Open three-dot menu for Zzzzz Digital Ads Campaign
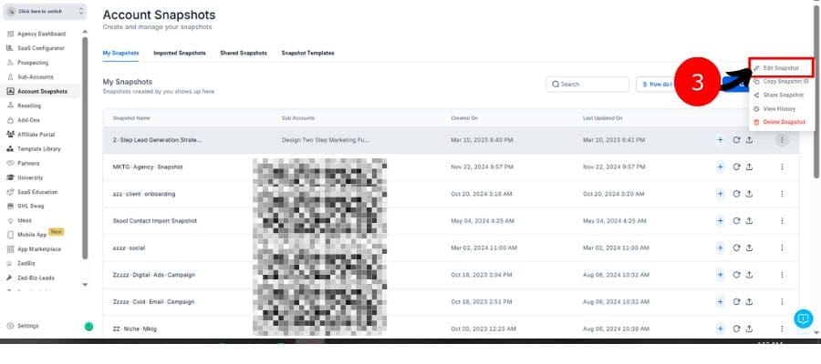This screenshot has width=821, height=364. pos(782,275)
